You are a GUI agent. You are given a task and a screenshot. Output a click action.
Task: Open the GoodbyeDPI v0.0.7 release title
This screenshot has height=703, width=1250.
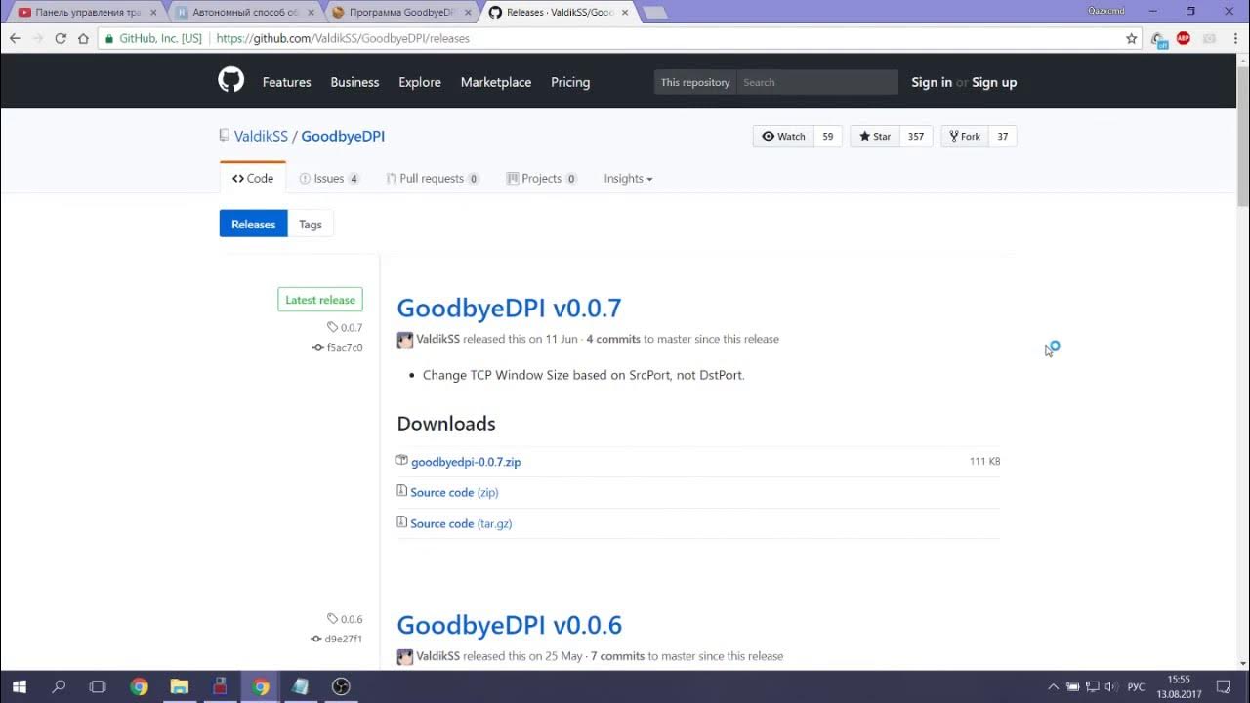pos(509,308)
